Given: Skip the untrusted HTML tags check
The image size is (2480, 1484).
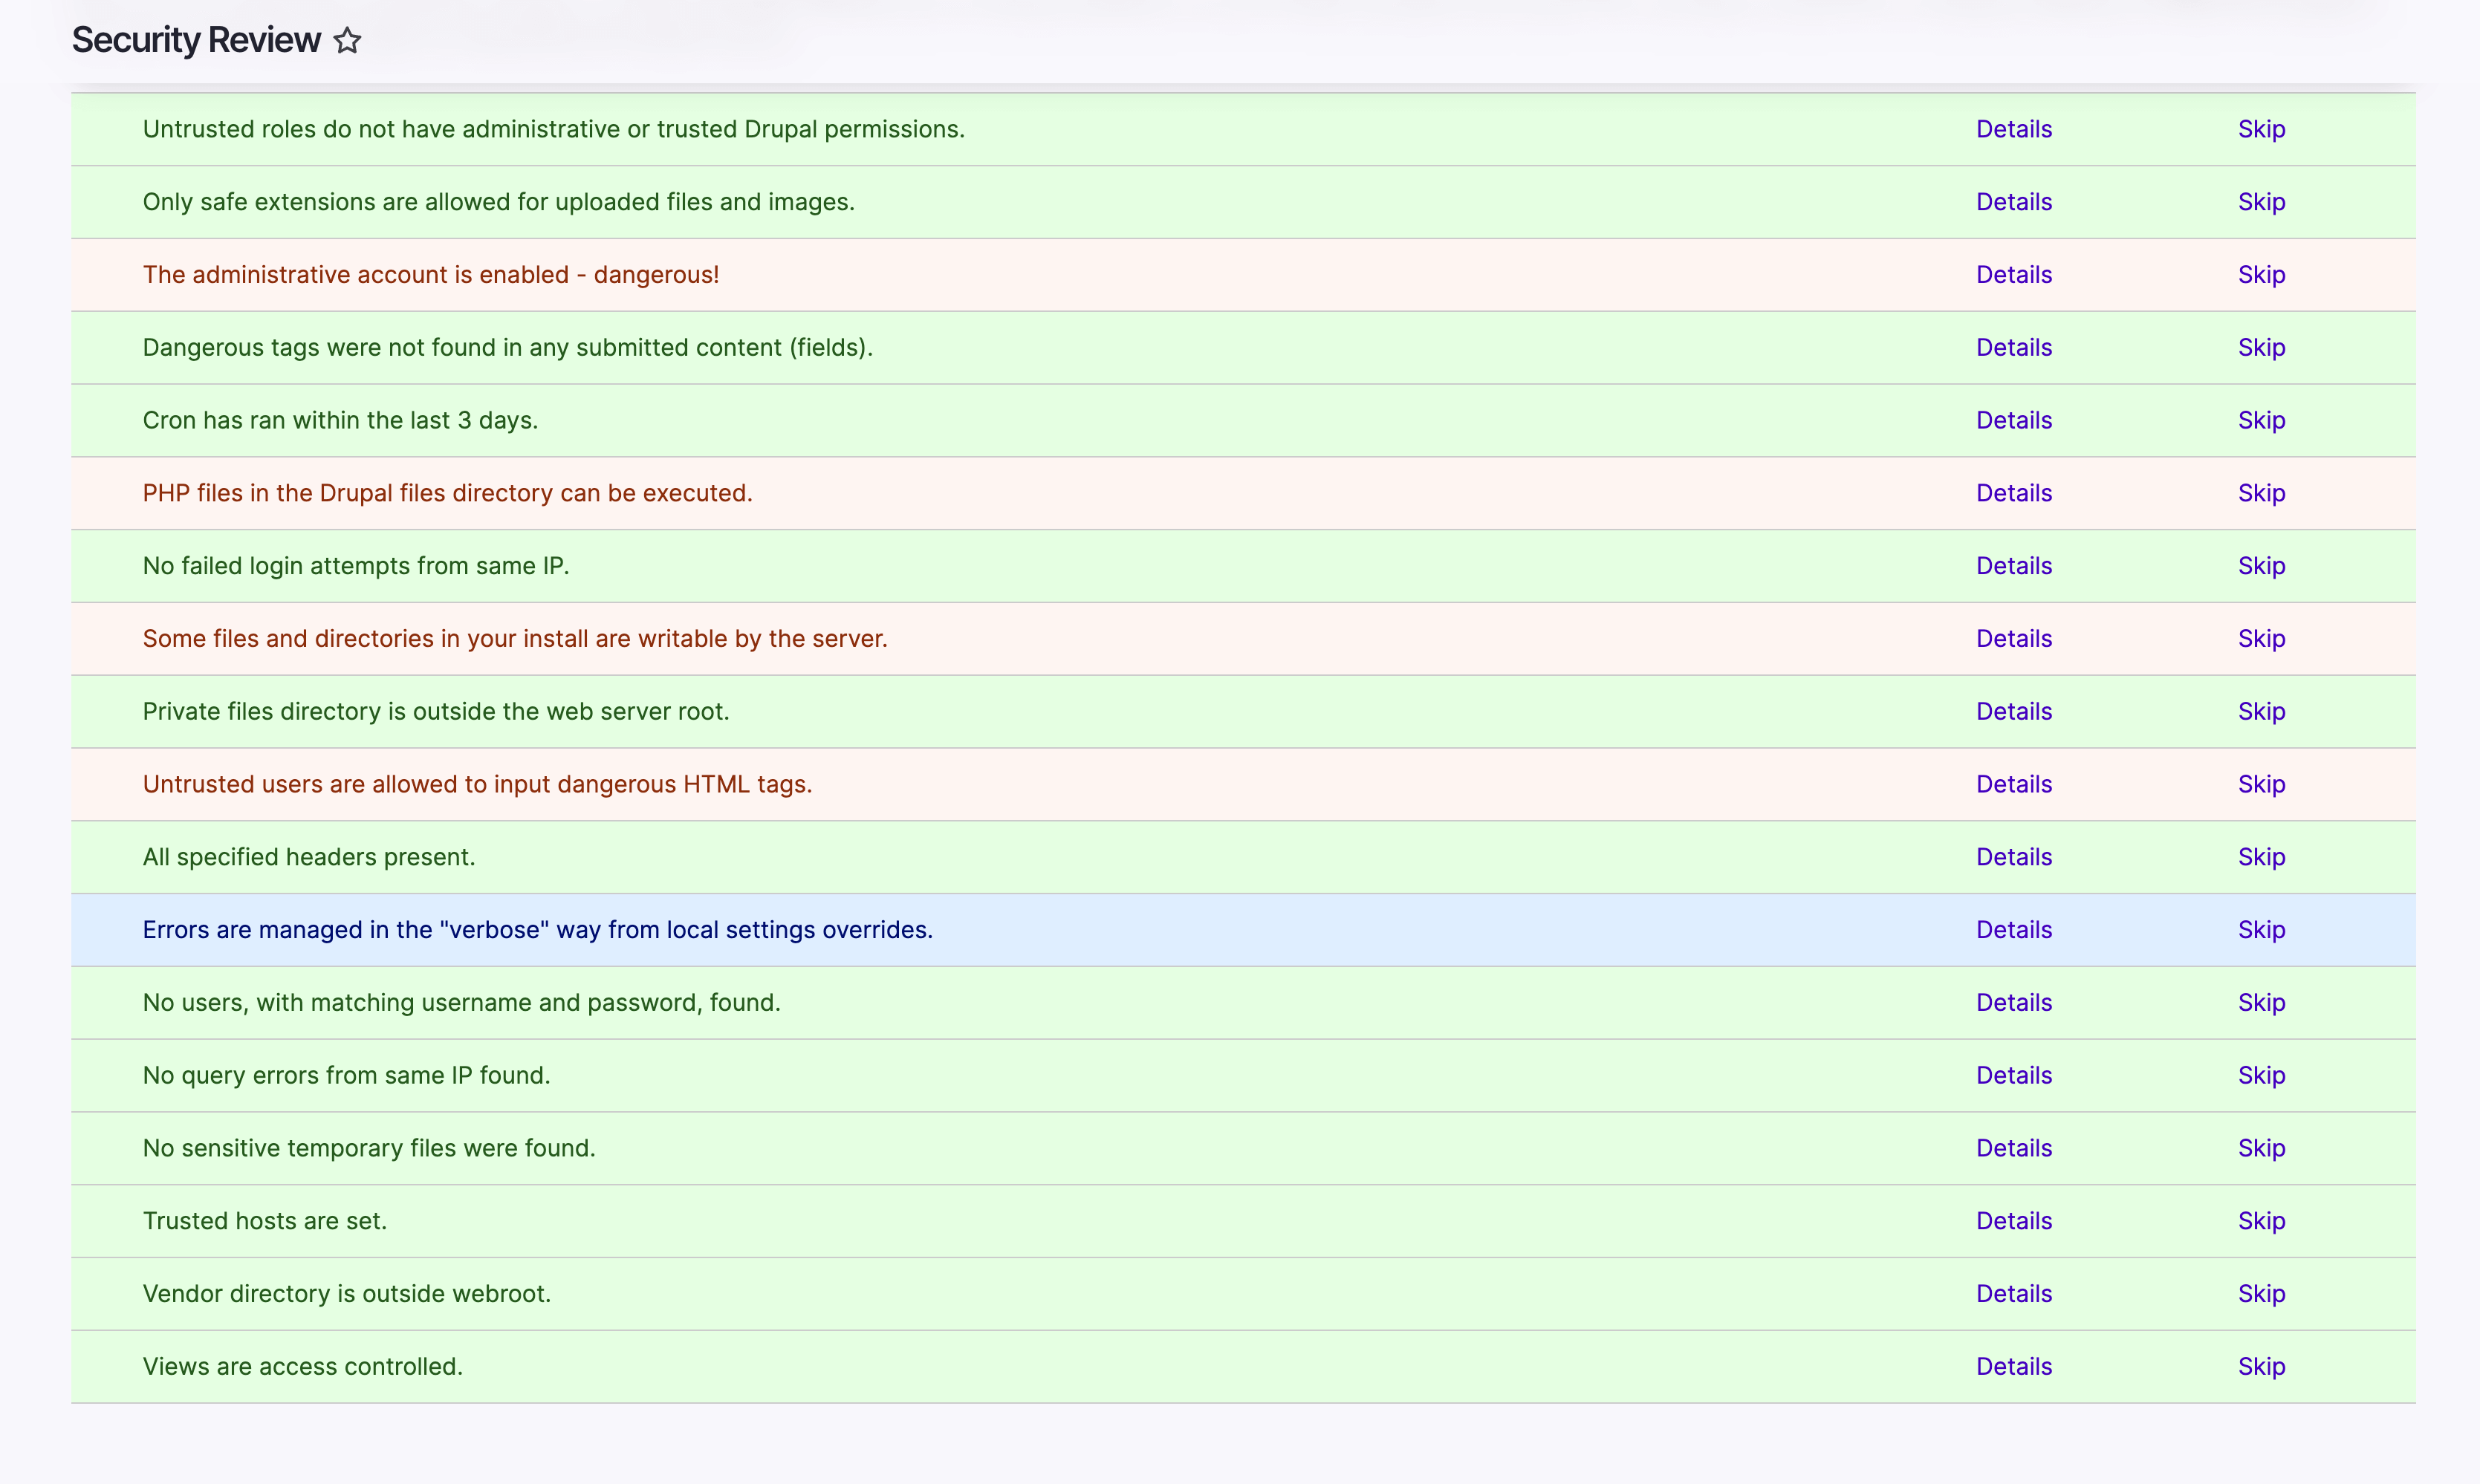Looking at the screenshot, I should tap(2263, 783).
